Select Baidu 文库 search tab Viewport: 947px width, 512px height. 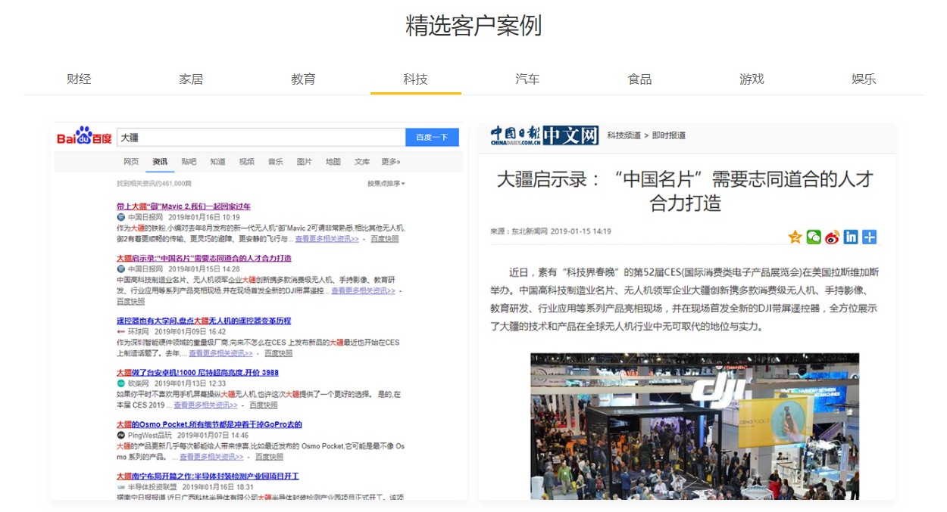362,162
